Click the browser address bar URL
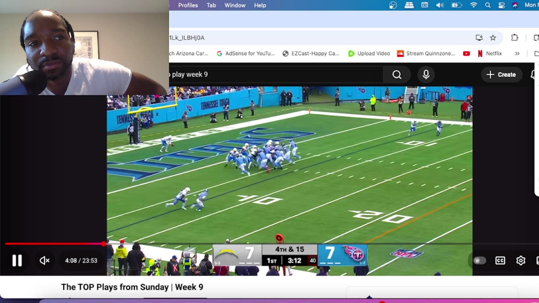This screenshot has width=539, height=303. click(187, 37)
